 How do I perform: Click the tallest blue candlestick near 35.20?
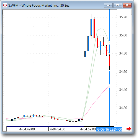tap(91, 27)
